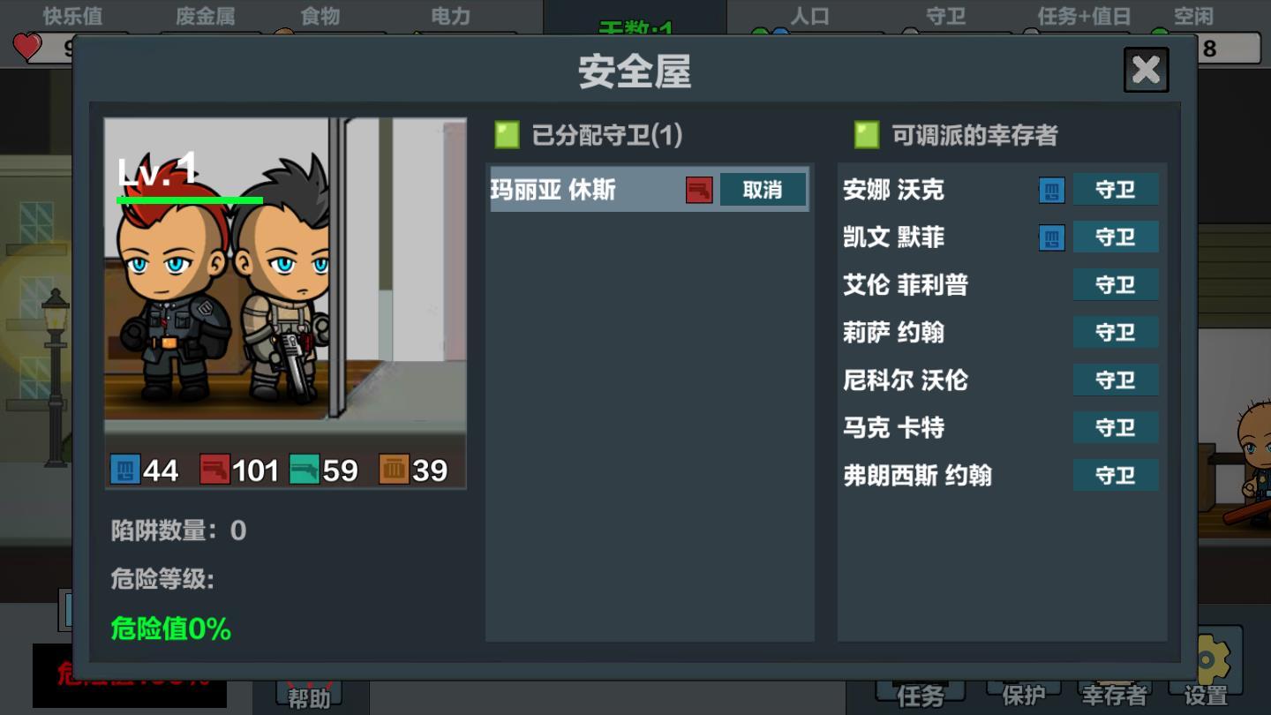1271x715 pixels.
Task: Click the green square beside 已分配守卫
Action: coord(507,134)
